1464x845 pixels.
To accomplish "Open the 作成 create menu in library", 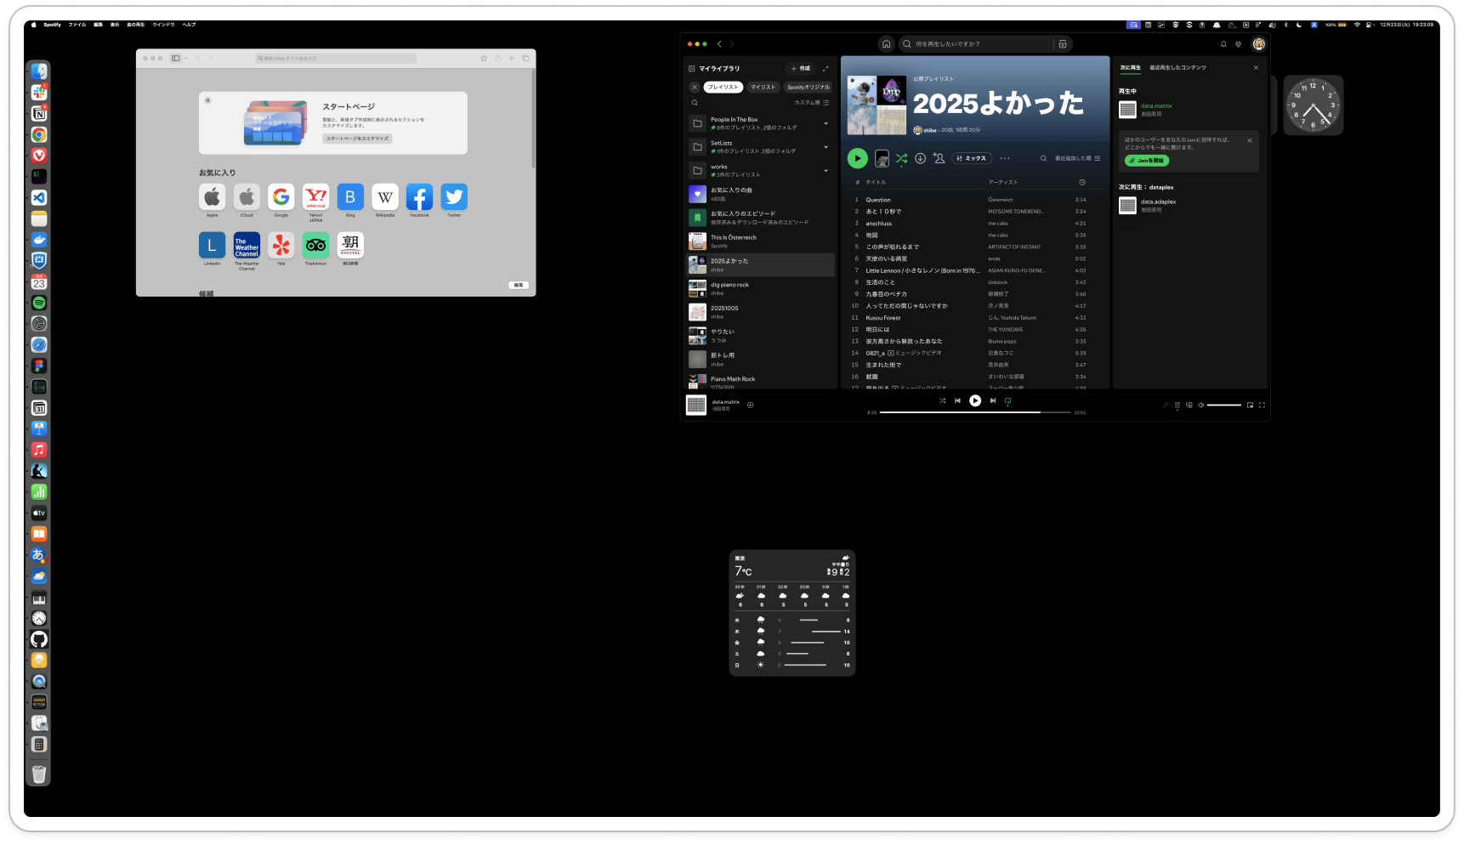I will [800, 69].
